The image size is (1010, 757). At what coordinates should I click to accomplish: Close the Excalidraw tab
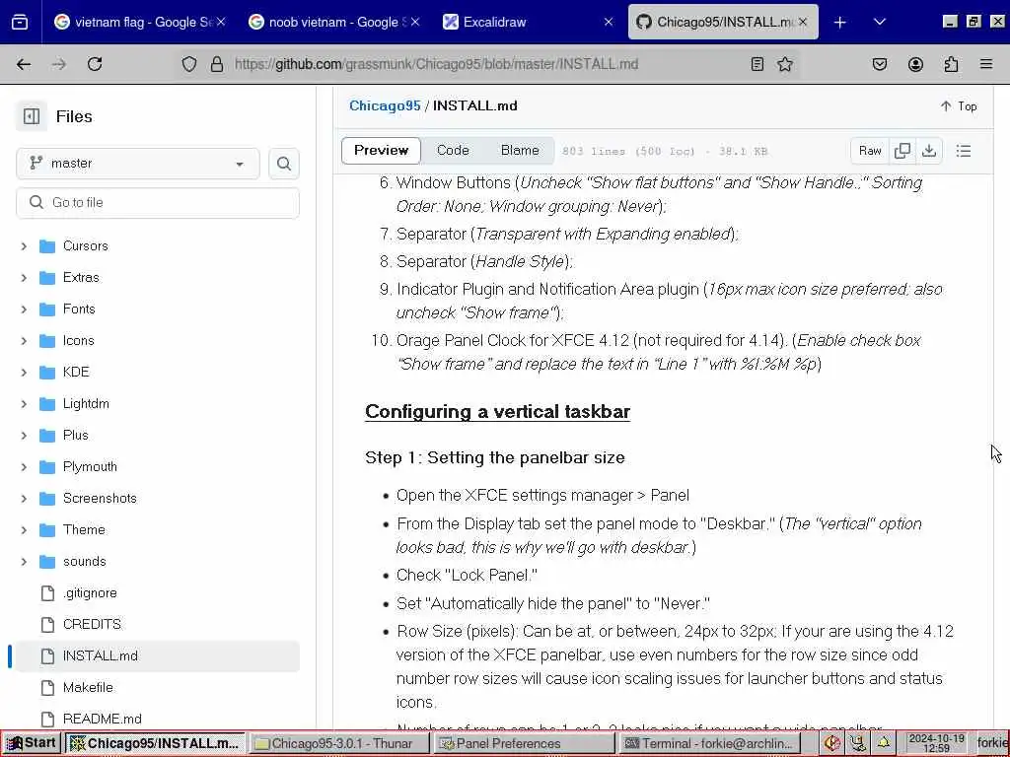coord(608,23)
